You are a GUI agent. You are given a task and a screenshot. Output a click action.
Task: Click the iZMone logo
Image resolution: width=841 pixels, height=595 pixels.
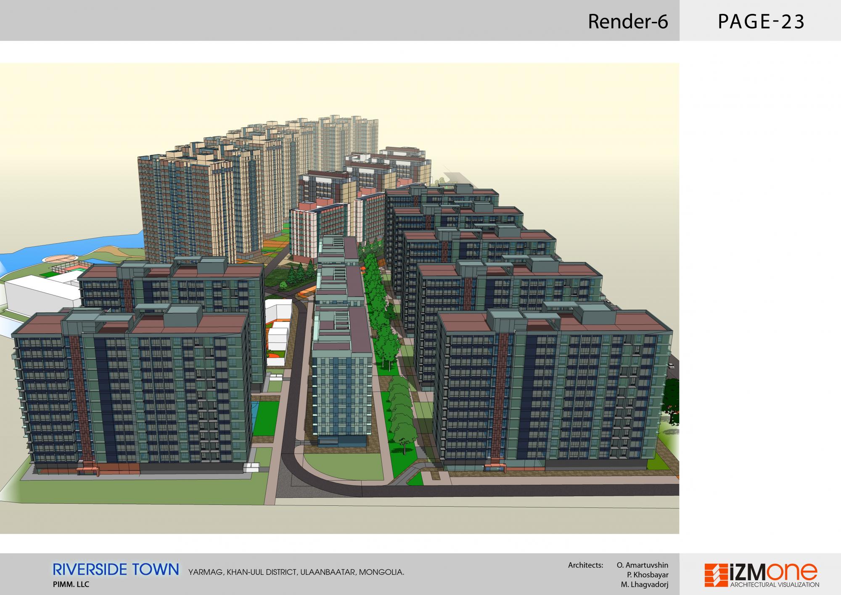click(762, 575)
